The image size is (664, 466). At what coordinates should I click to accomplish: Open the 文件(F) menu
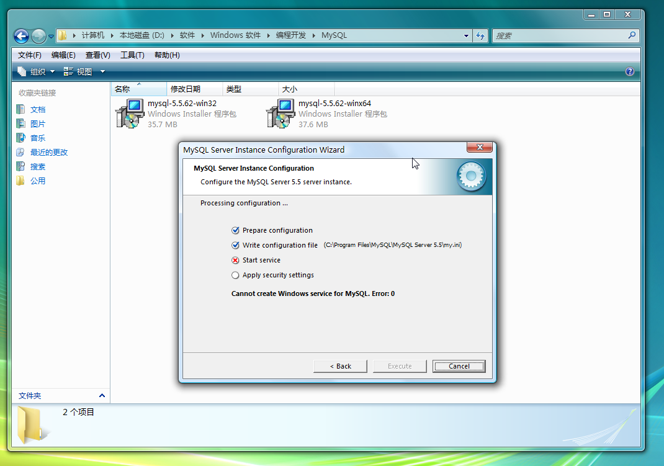tap(29, 55)
